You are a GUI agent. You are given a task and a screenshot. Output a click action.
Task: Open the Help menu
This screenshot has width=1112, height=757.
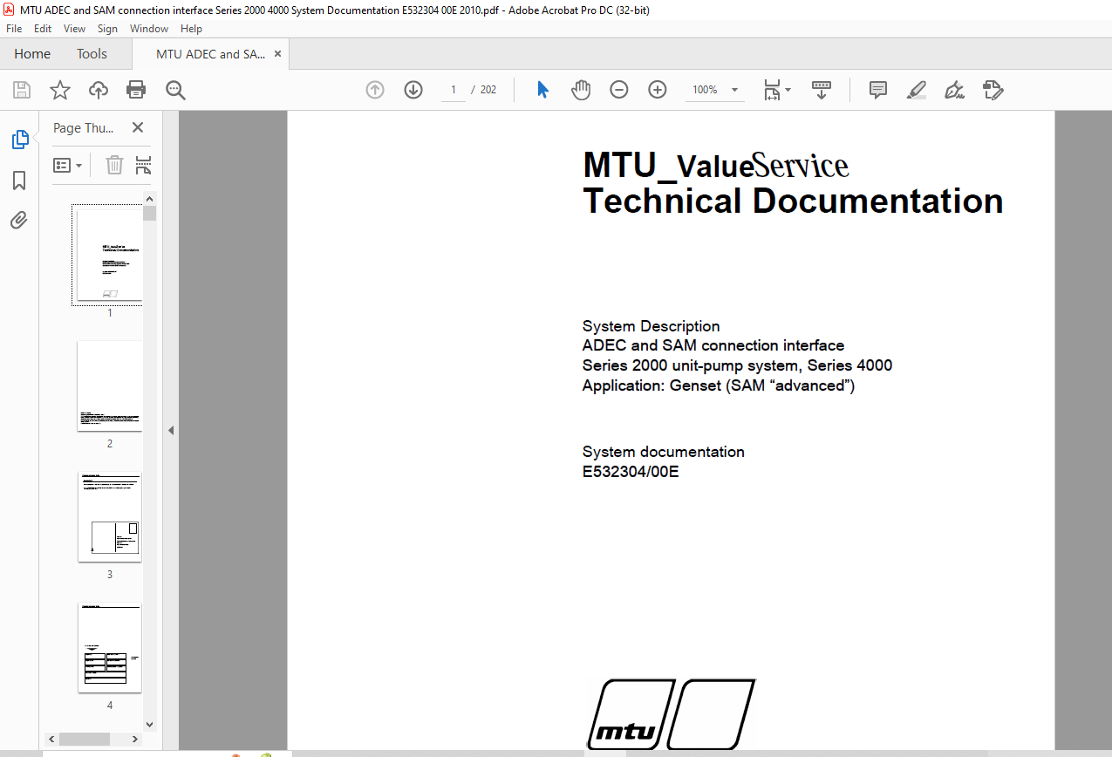click(x=191, y=29)
